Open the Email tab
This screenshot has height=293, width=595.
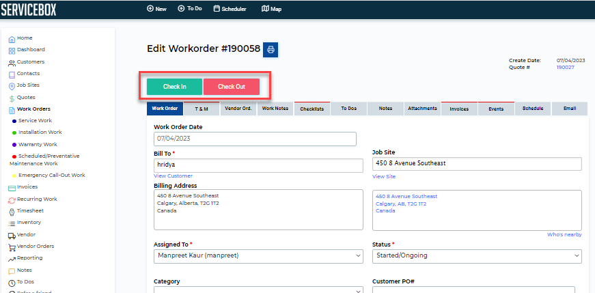tap(570, 109)
